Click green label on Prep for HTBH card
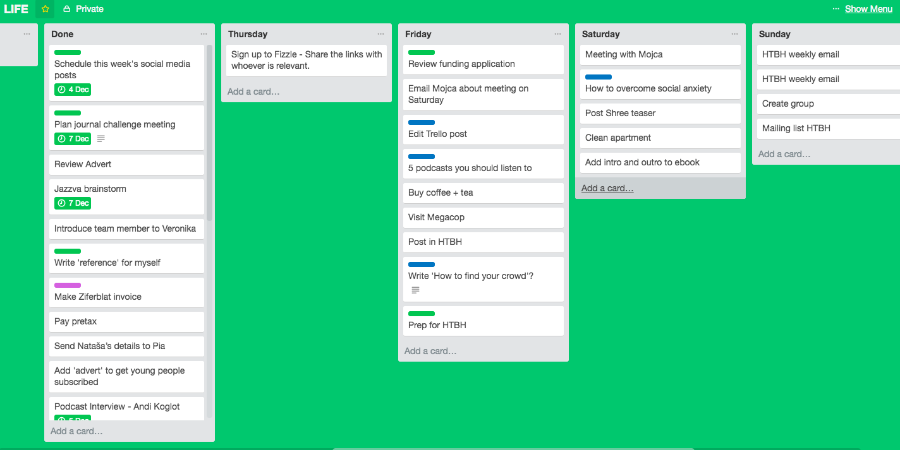This screenshot has height=450, width=900. click(x=422, y=314)
